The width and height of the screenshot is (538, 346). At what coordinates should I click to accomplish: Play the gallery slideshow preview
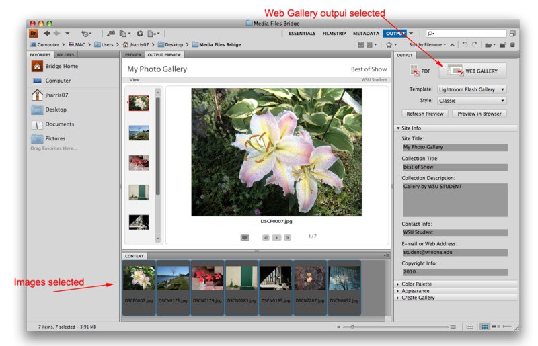pos(276,237)
